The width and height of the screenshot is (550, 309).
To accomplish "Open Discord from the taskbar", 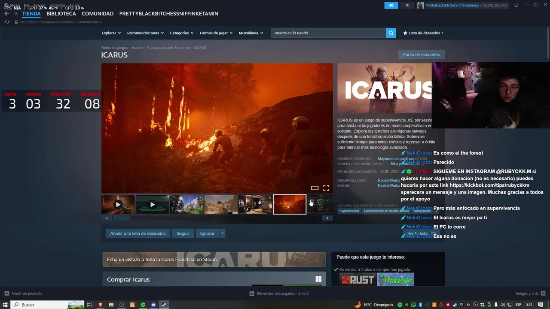I will click(x=153, y=305).
